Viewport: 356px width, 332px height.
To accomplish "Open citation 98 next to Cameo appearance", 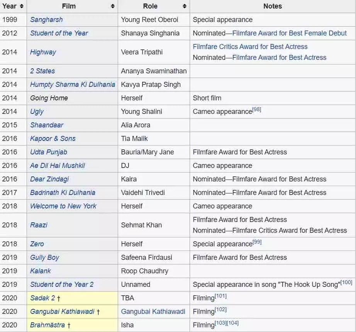I will click(257, 110).
